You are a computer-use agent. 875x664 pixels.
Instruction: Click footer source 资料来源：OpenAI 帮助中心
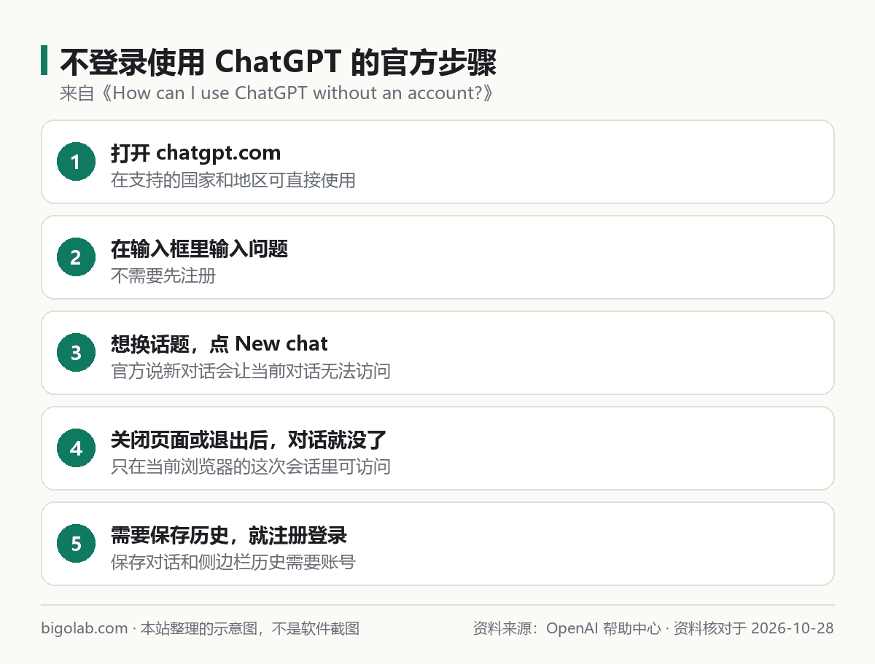[x=567, y=628]
